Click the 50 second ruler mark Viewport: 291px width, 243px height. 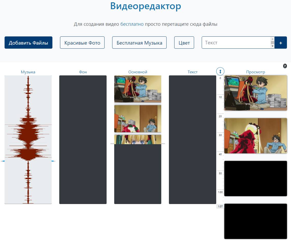pyautogui.click(x=220, y=173)
